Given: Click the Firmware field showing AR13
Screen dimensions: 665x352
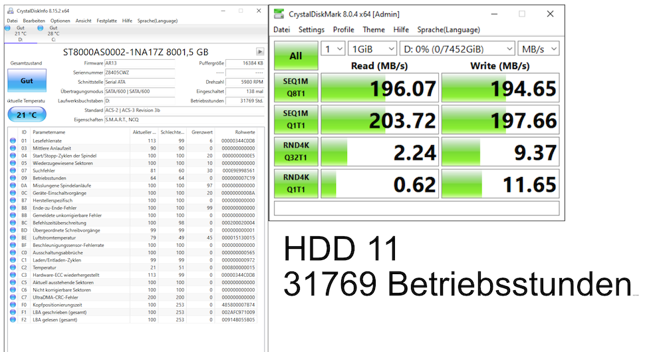Looking at the screenshot, I should [140, 63].
